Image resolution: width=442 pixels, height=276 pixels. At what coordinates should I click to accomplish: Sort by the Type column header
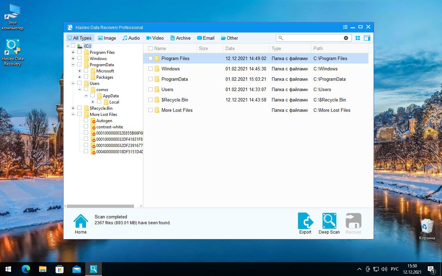click(x=290, y=48)
